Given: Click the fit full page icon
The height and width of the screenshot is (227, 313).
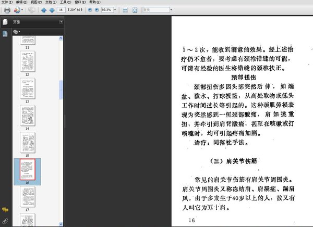Looking at the screenshot, I should coord(135,10).
